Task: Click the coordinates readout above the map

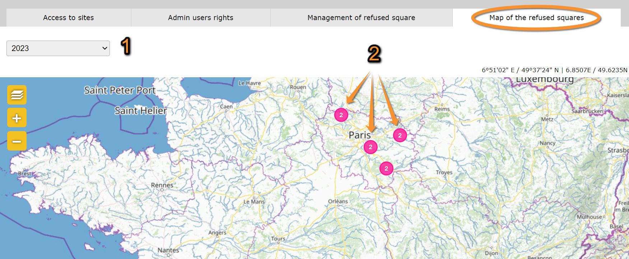Action: pos(554,70)
